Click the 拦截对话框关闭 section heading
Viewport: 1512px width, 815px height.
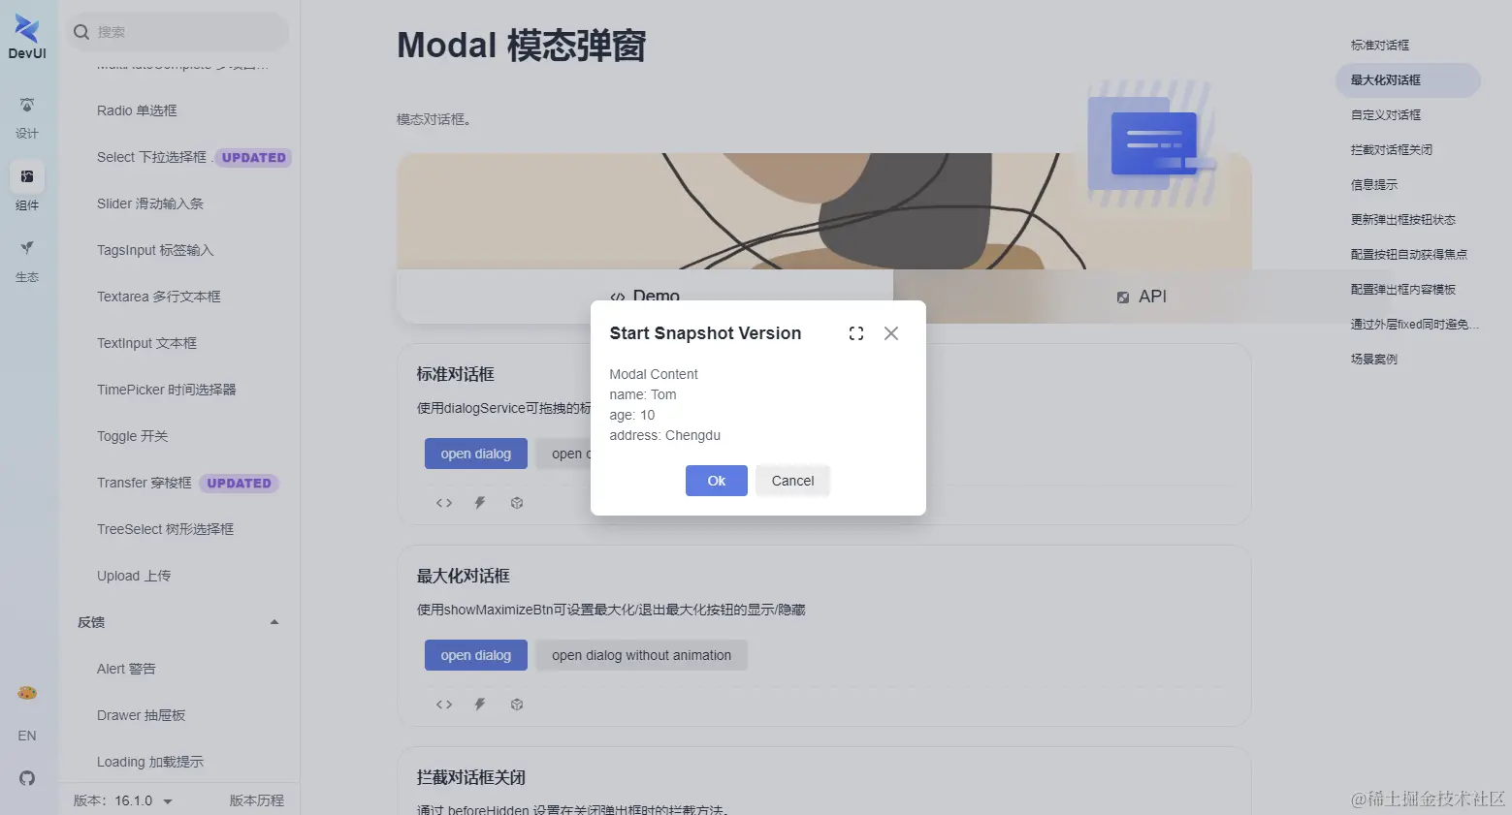[471, 777]
